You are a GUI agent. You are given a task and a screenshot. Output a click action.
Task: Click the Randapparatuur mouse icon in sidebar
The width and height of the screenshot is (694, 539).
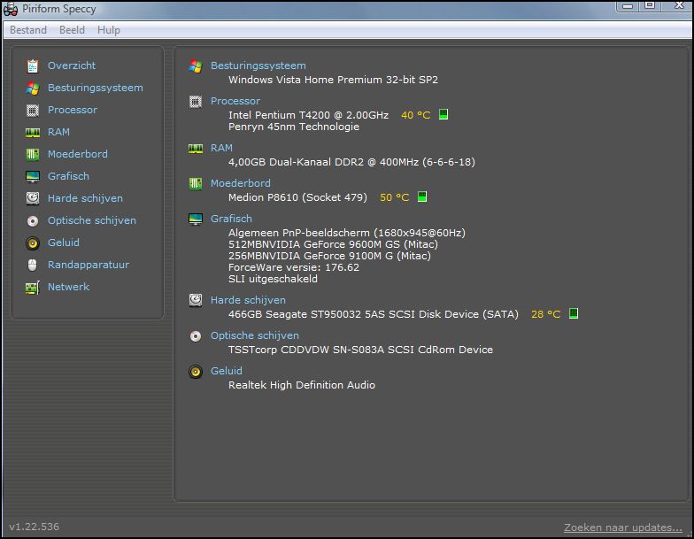33,265
